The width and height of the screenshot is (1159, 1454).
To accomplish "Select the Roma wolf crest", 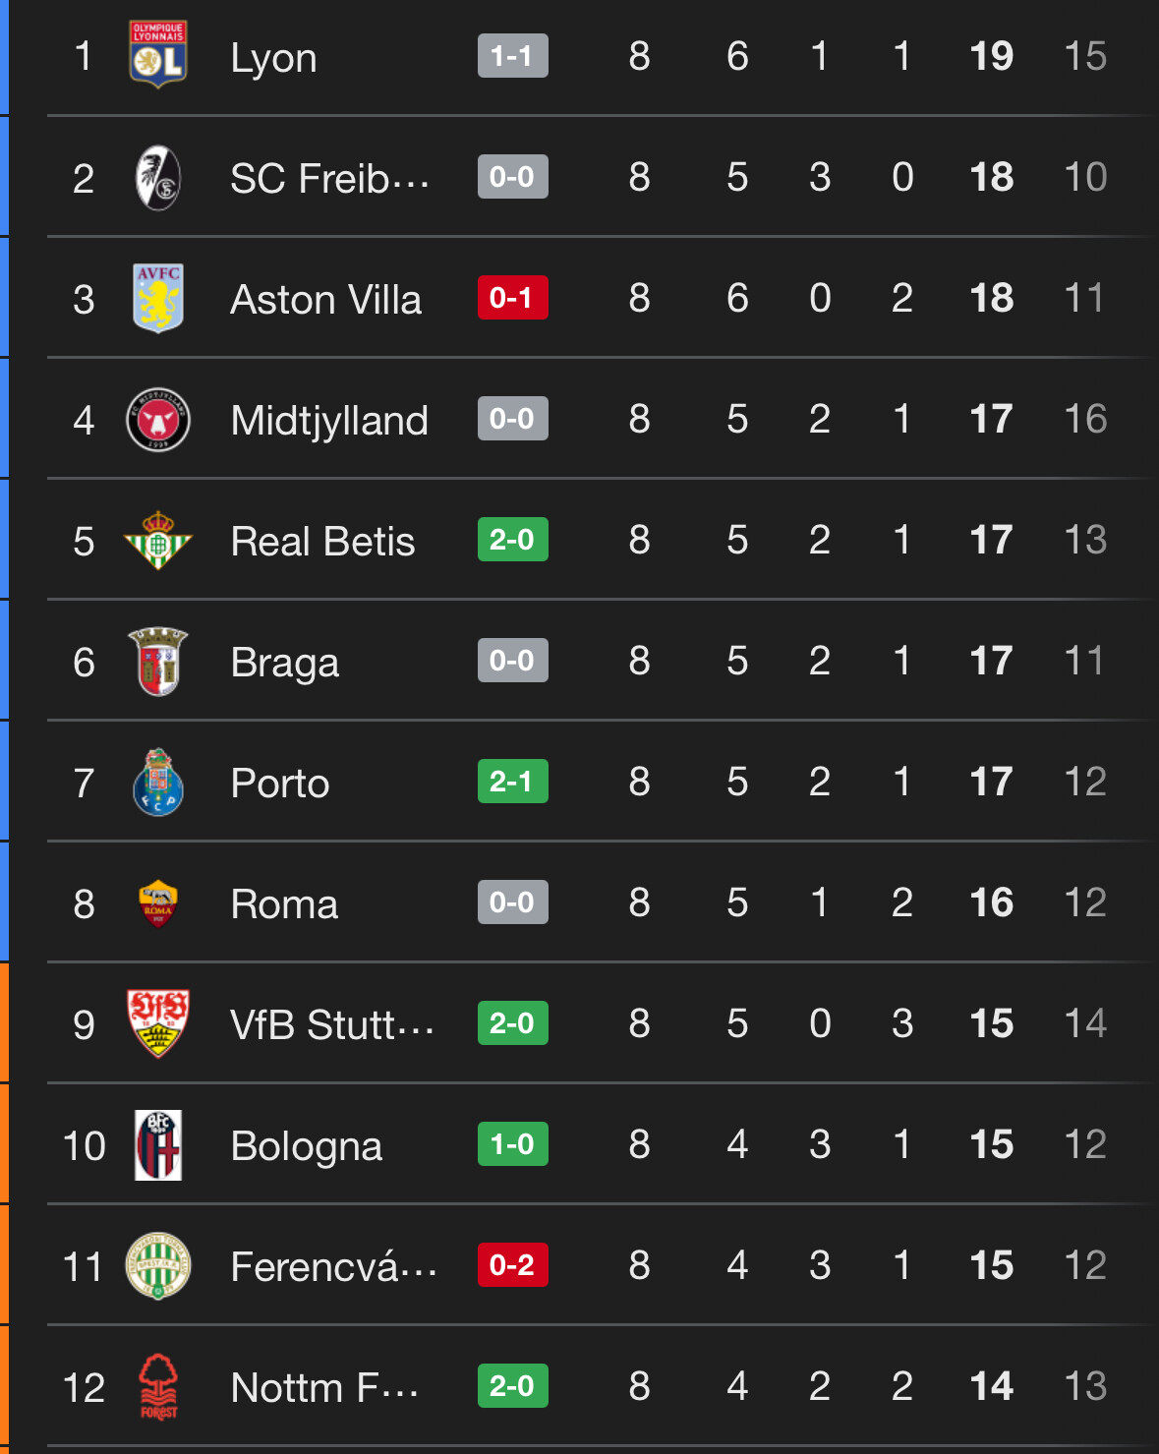I will pyautogui.click(x=158, y=903).
